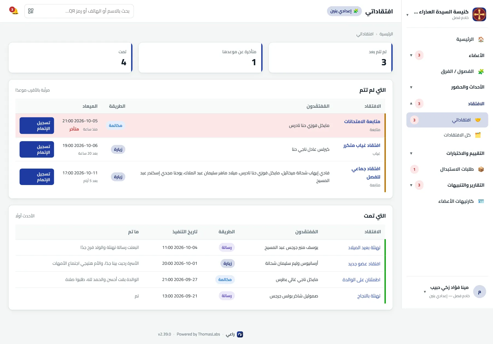Open the تهنئة بالنجاح link
The image size is (493, 344).
coord(369,296)
